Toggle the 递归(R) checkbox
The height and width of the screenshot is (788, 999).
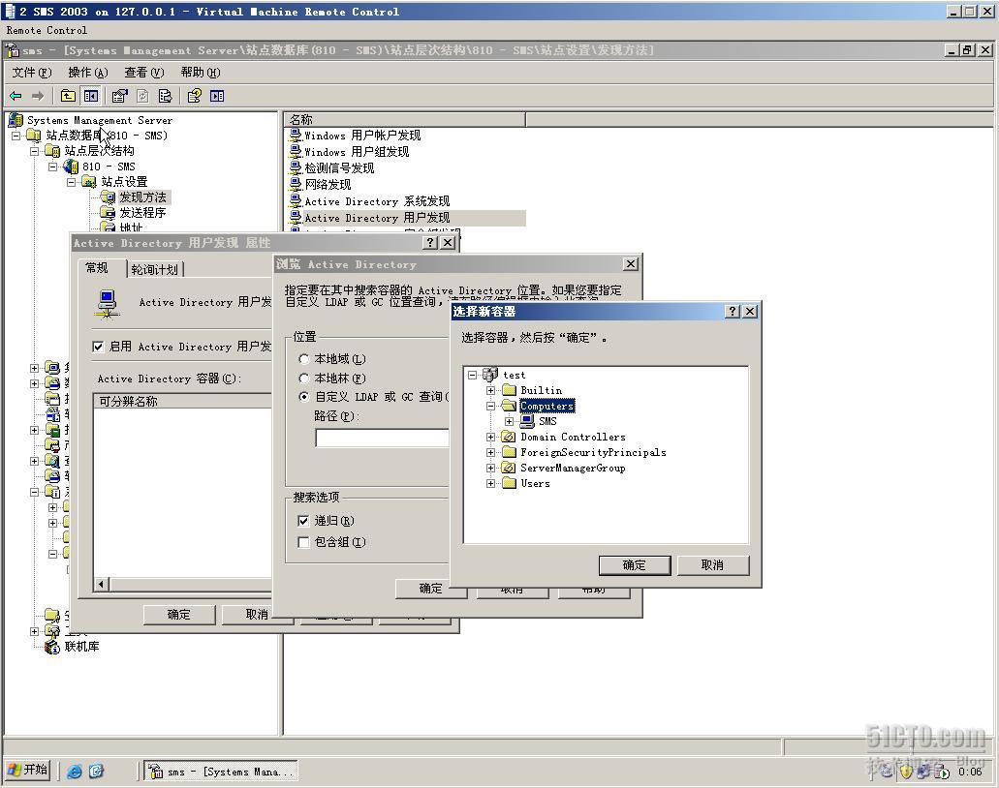304,521
